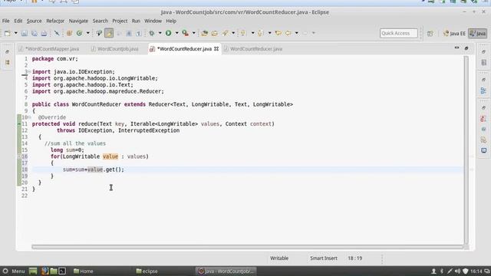Click the vertical scrollbar of the editor
This screenshot has width=491, height=276.
point(466,150)
